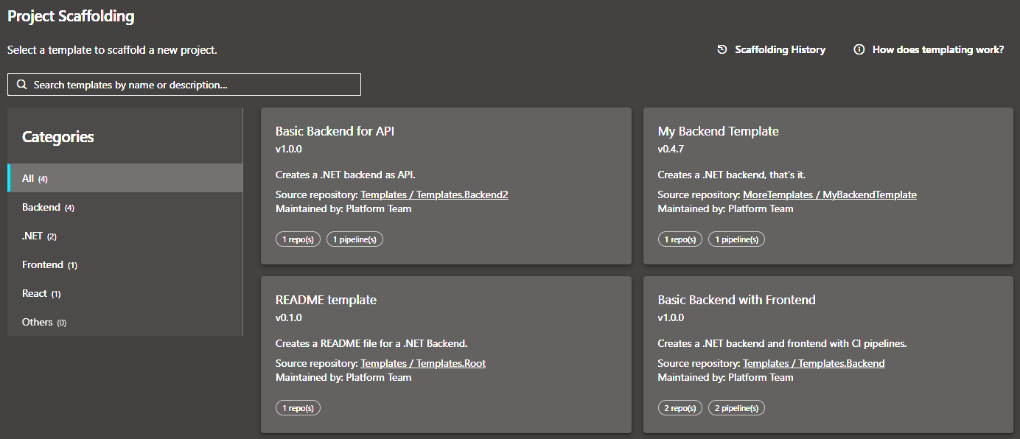The width and height of the screenshot is (1020, 439).
Task: Filter by .NET category
Action: coord(125,236)
